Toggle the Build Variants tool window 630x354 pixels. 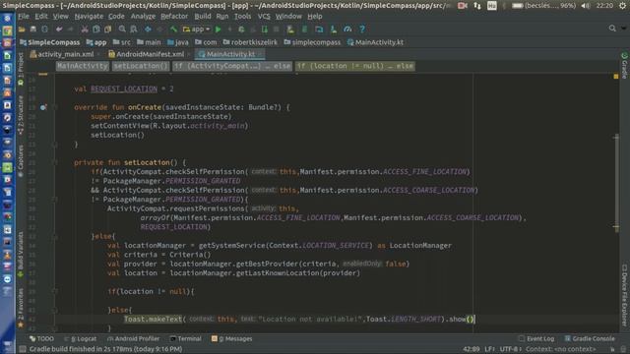click(x=21, y=255)
